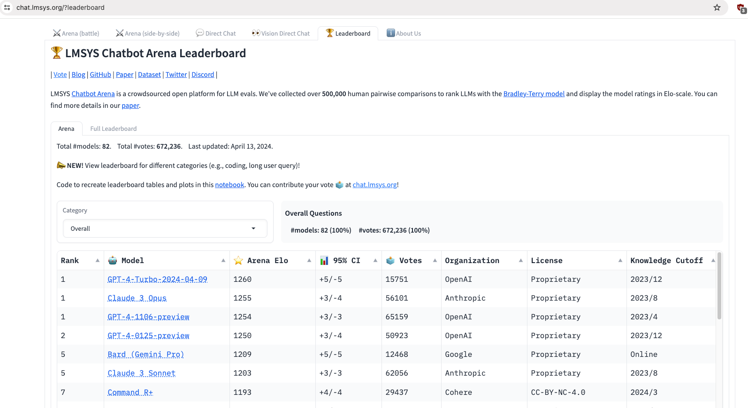Sort by Knowledge Cutoff column arrow

pyautogui.click(x=713, y=261)
